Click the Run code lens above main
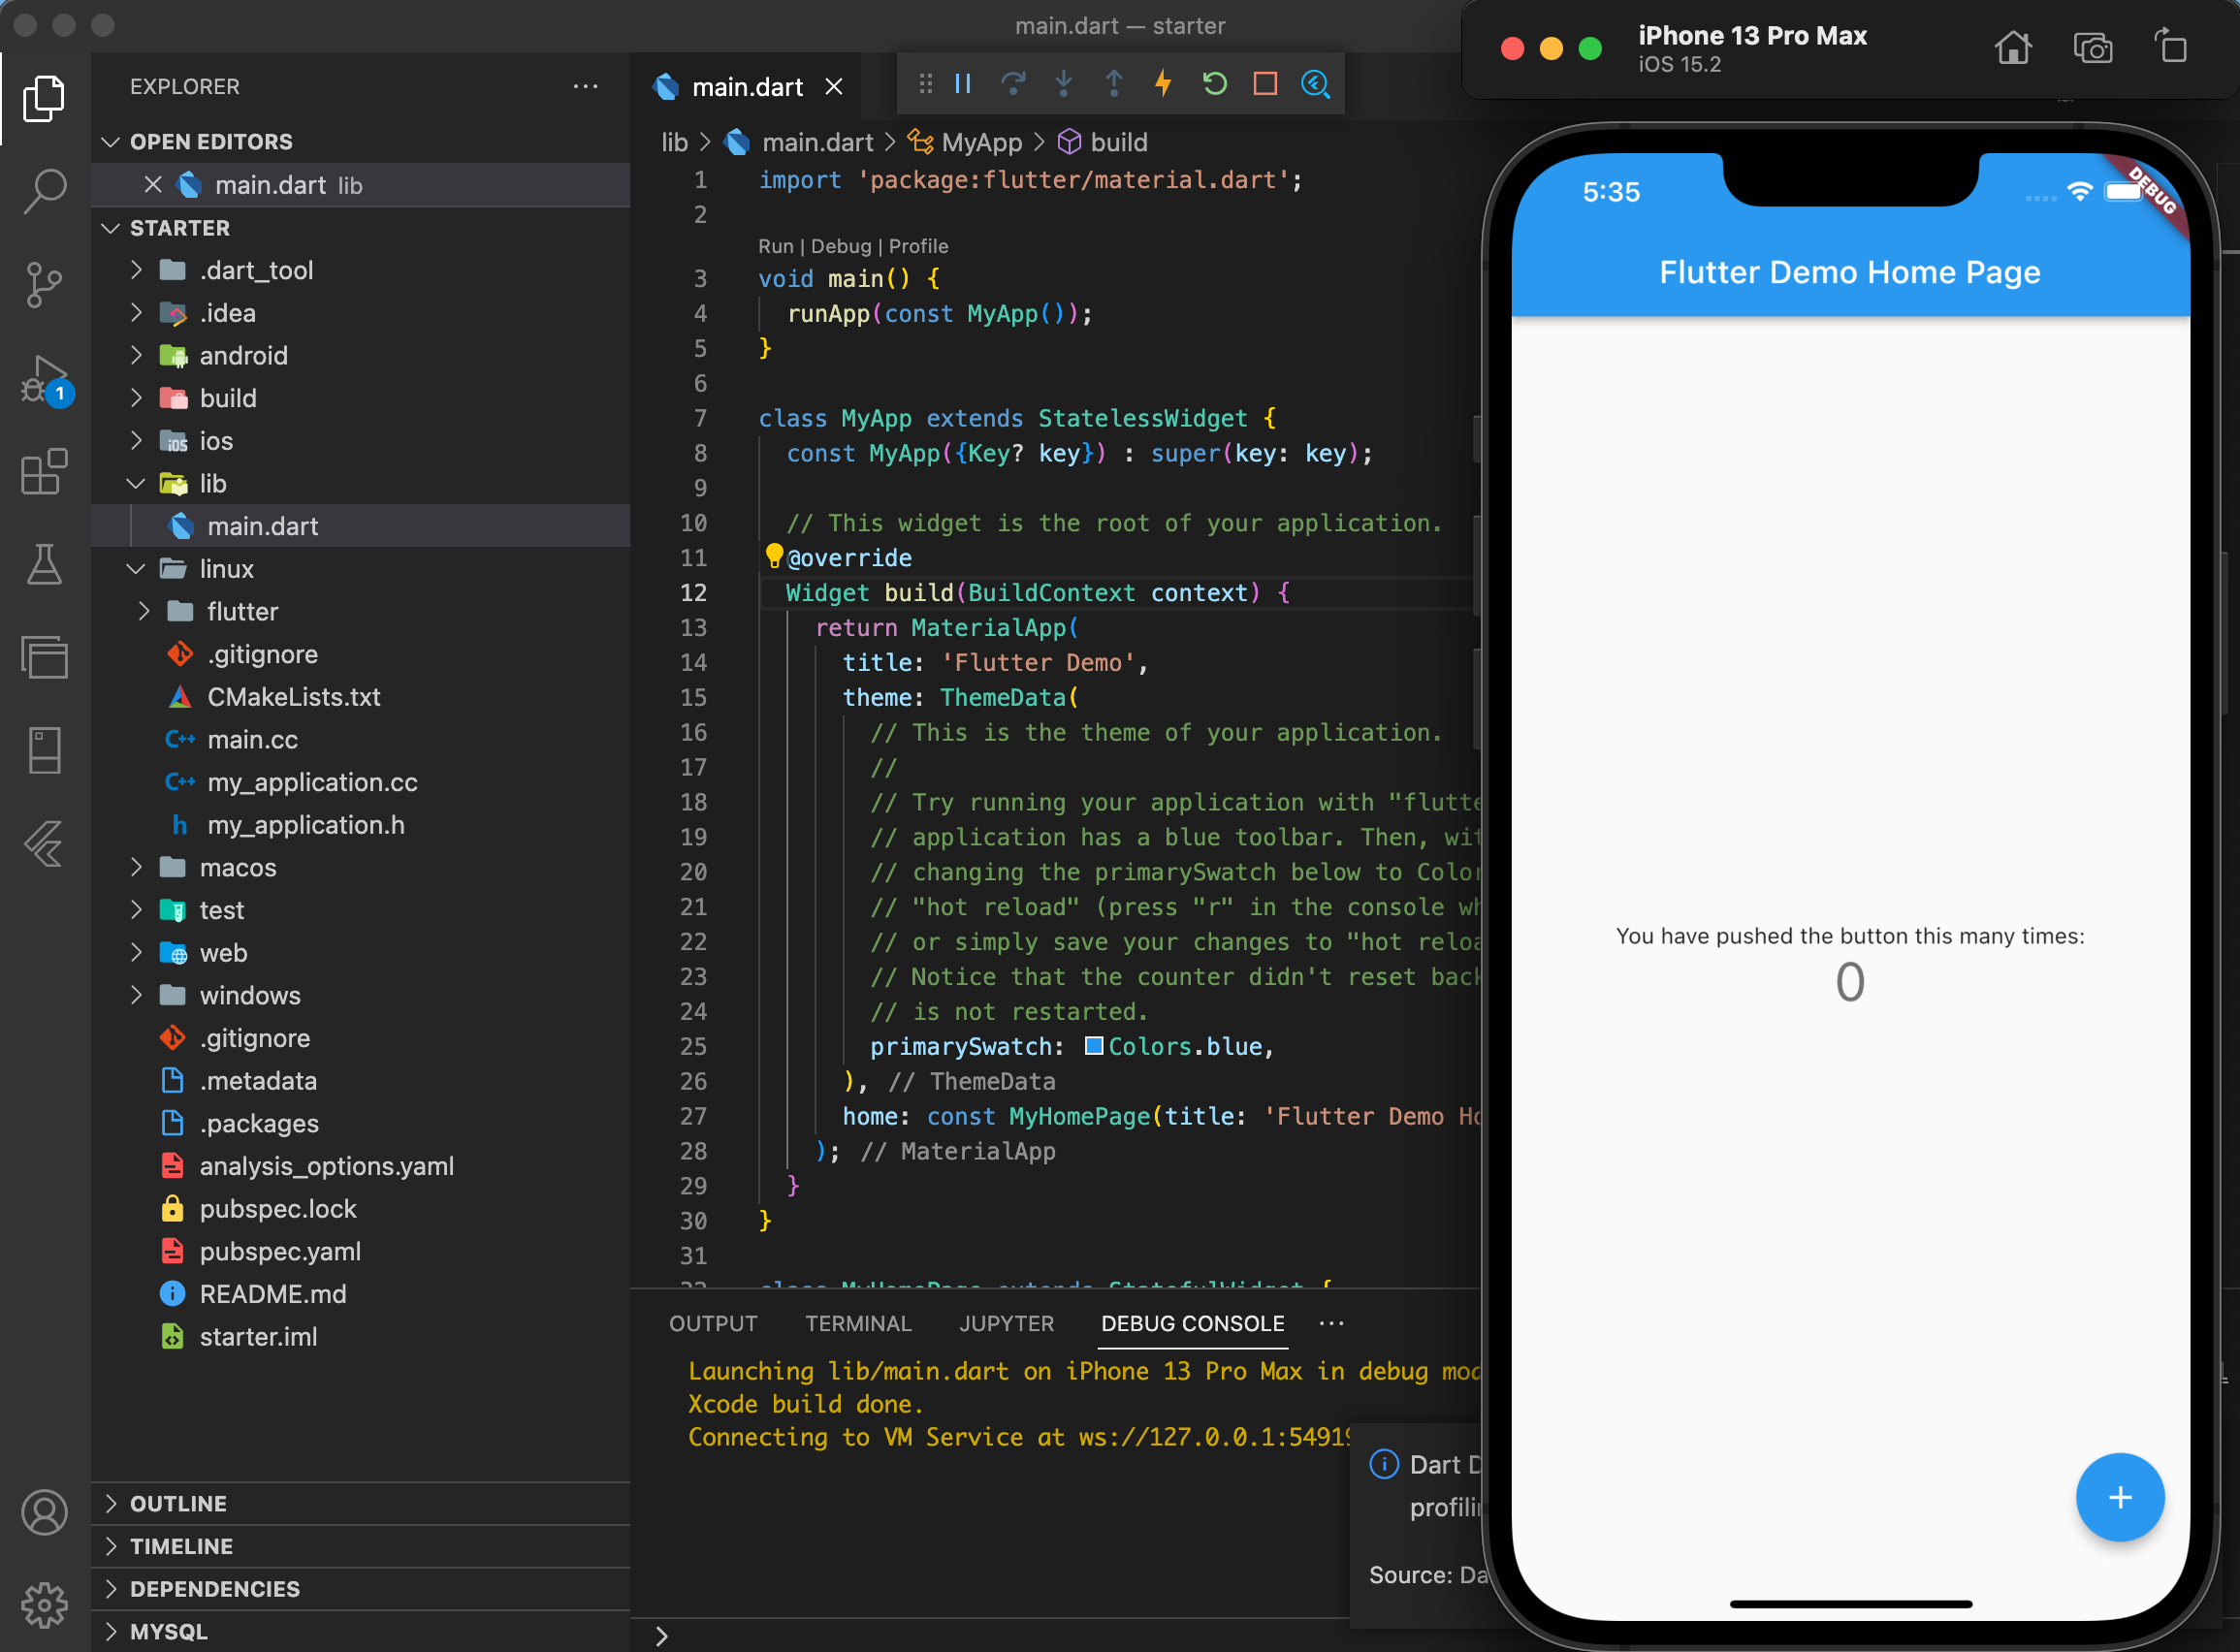Viewport: 2240px width, 1652px height. (775, 246)
